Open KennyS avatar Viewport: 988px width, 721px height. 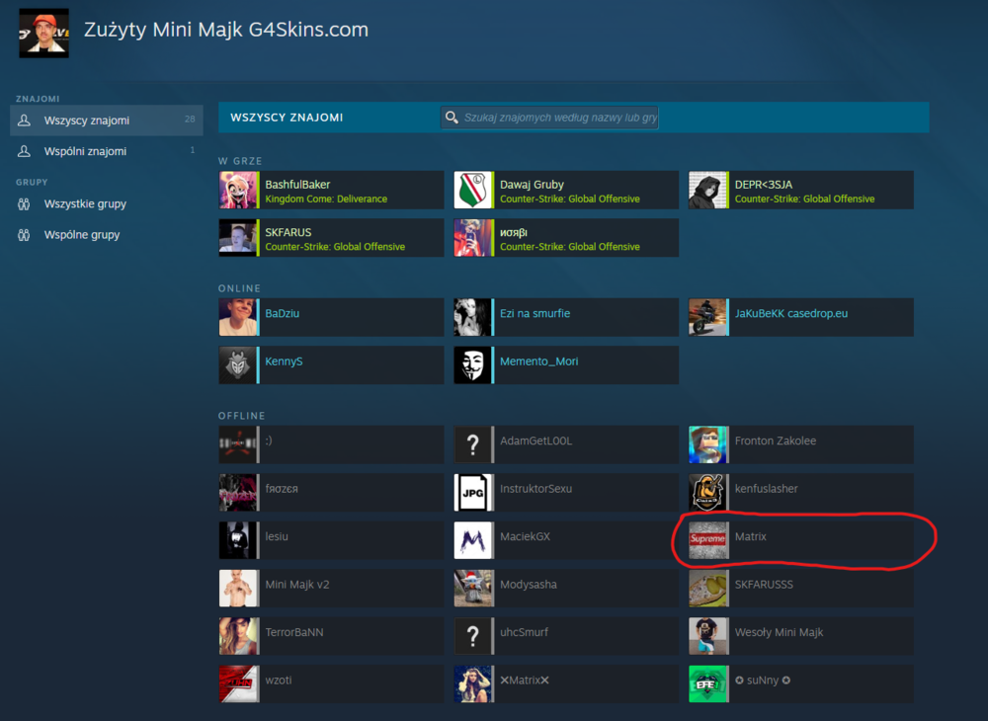[x=237, y=364]
